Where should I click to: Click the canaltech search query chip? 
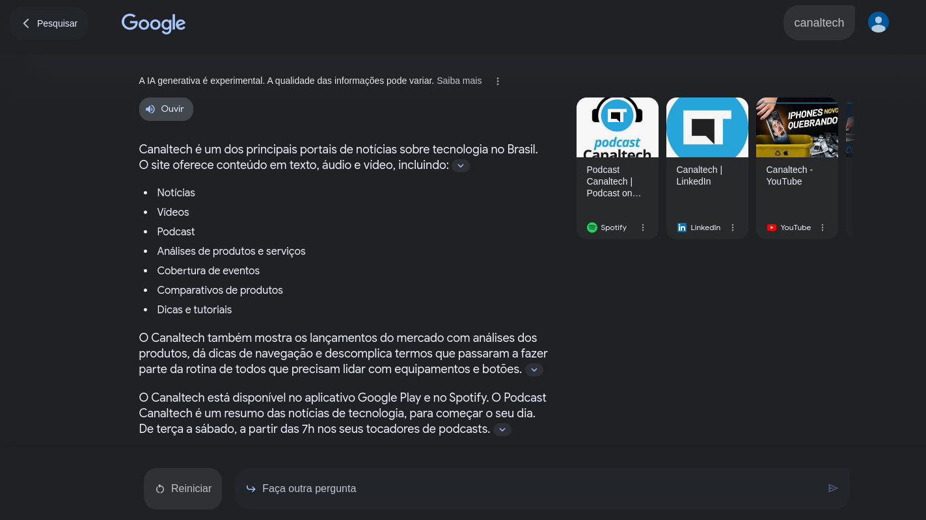tap(819, 23)
